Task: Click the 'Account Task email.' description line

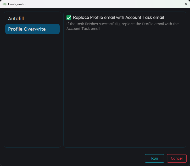Action: click(x=83, y=29)
